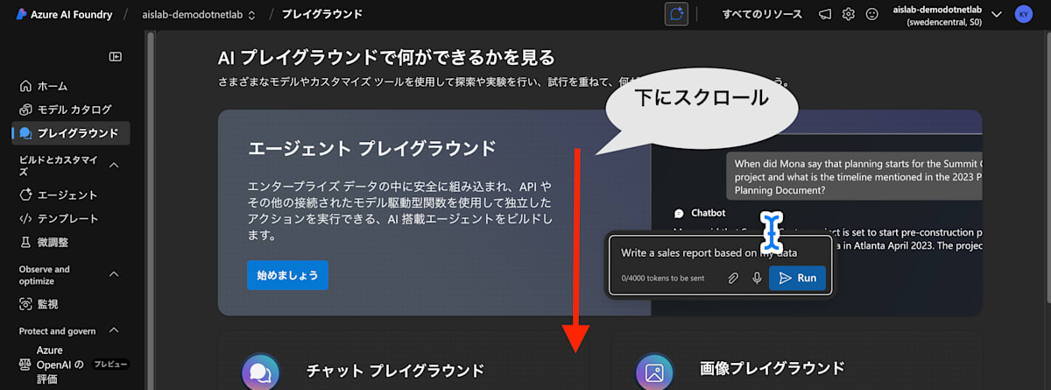Click the プレイグラウンド breadcrumb

321,14
